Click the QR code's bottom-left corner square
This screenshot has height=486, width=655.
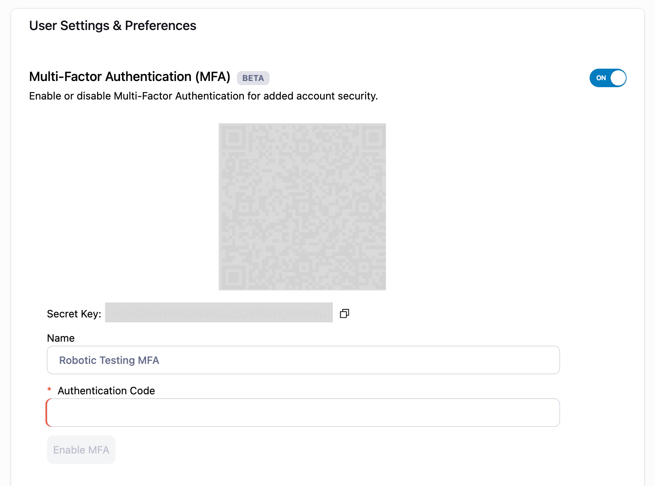click(234, 276)
